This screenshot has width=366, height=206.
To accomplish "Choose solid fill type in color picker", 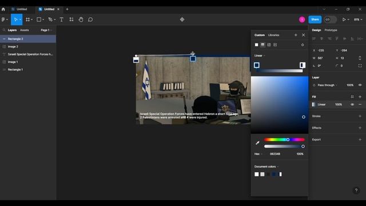I will pos(257,45).
